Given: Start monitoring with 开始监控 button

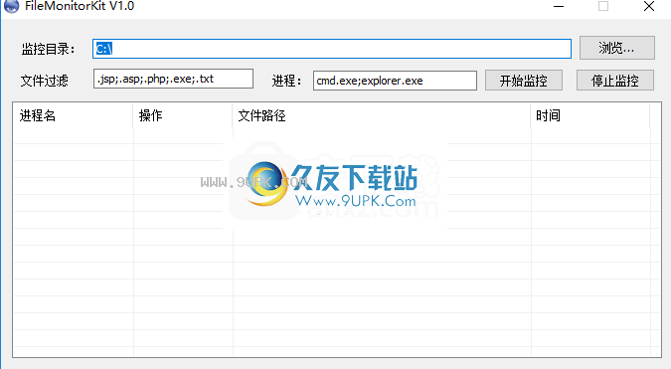Looking at the screenshot, I should (x=523, y=81).
